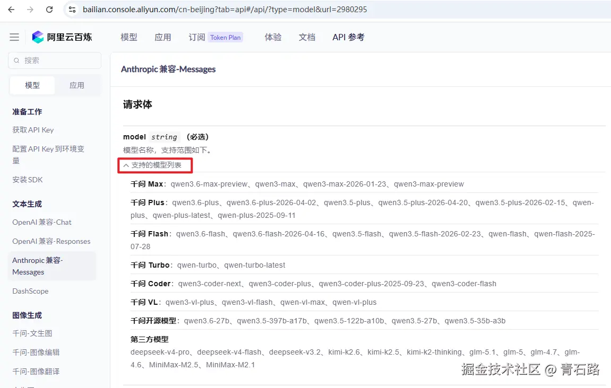This screenshot has height=388, width=611.
Task: Open 千问-图像编辑 page
Action: (x=36, y=352)
